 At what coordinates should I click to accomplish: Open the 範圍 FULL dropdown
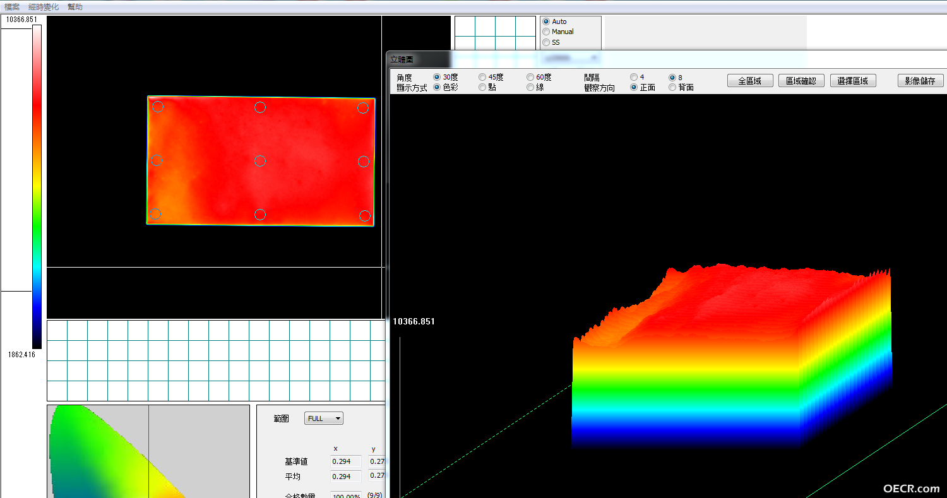point(324,418)
